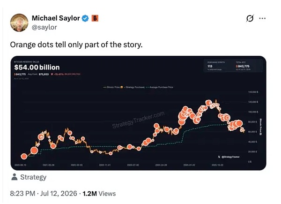
Task: Click the 1.2M Views count
Action: (99, 194)
